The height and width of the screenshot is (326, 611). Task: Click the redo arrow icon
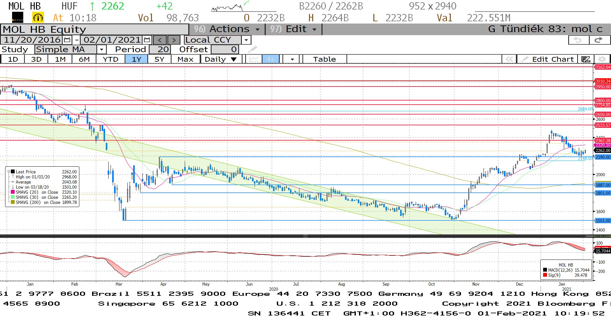pyautogui.click(x=599, y=40)
